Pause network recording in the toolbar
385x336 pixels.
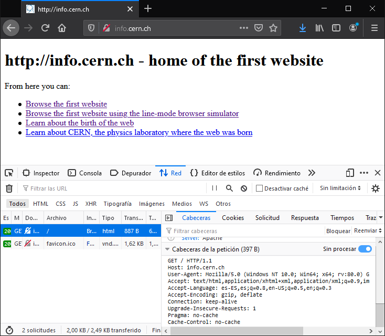pos(215,188)
